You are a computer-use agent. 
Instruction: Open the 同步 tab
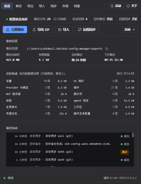click(54, 6)
